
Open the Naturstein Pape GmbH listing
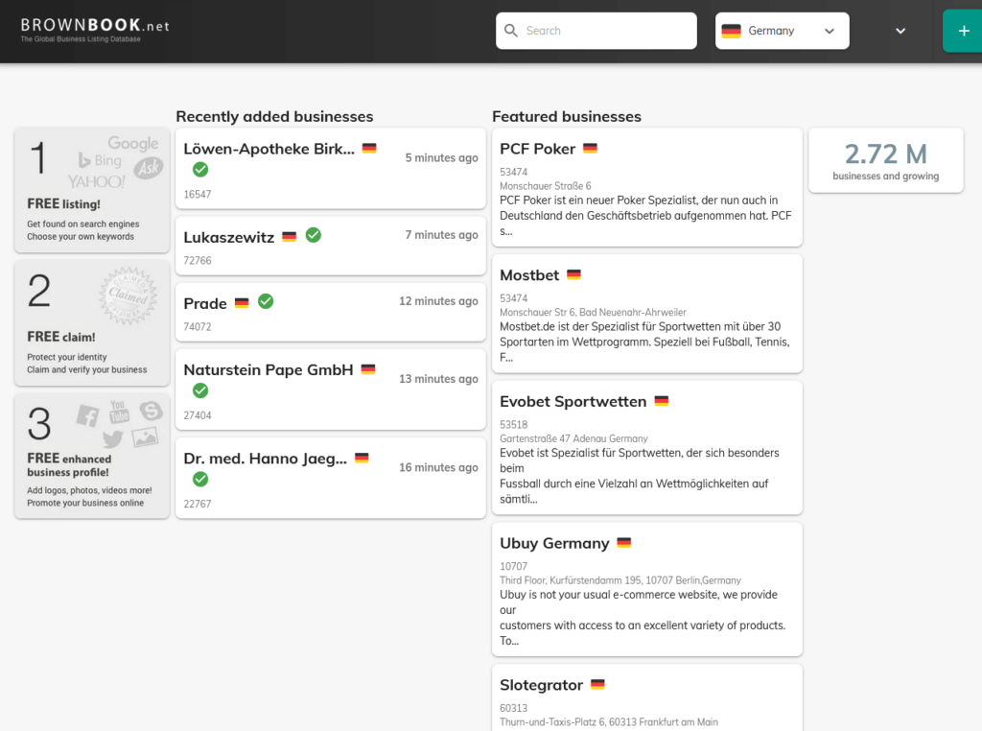click(x=269, y=369)
